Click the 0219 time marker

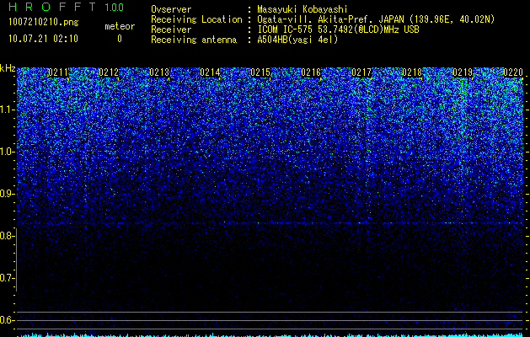[463, 72]
